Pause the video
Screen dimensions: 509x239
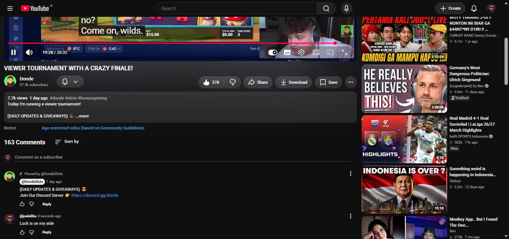[14, 52]
